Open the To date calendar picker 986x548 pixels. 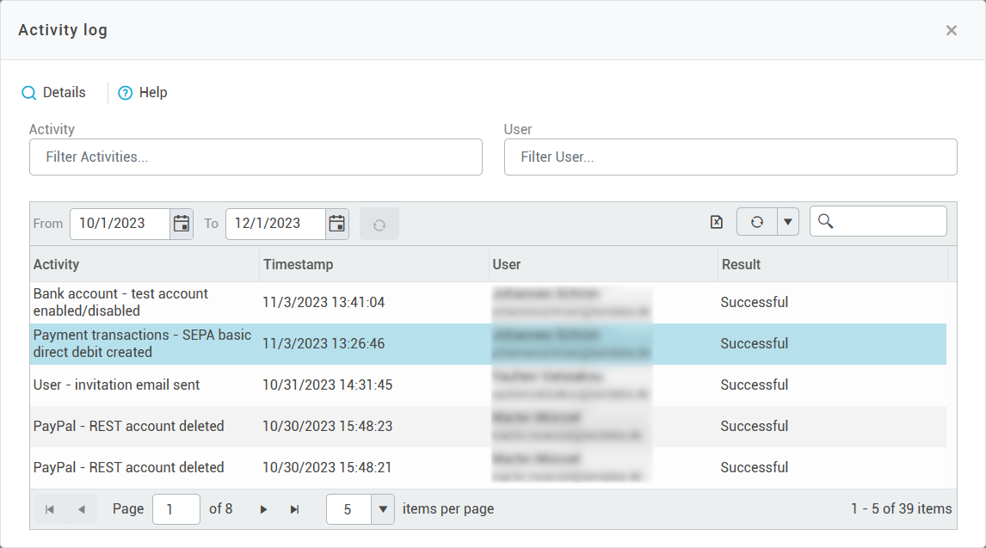[x=337, y=224]
